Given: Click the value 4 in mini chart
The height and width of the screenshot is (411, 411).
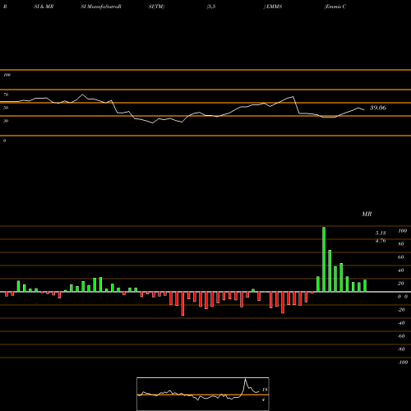Looking at the screenshot, I should pyautogui.click(x=263, y=399).
